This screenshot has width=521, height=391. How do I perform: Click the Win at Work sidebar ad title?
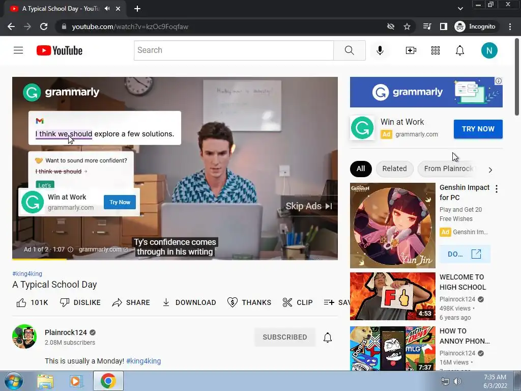pos(402,122)
